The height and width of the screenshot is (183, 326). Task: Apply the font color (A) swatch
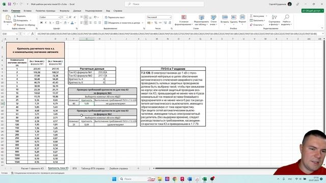click(x=72, y=22)
